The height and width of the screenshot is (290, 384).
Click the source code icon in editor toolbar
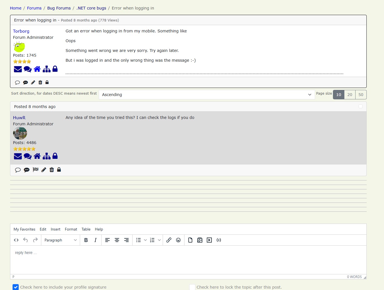[x=16, y=240]
